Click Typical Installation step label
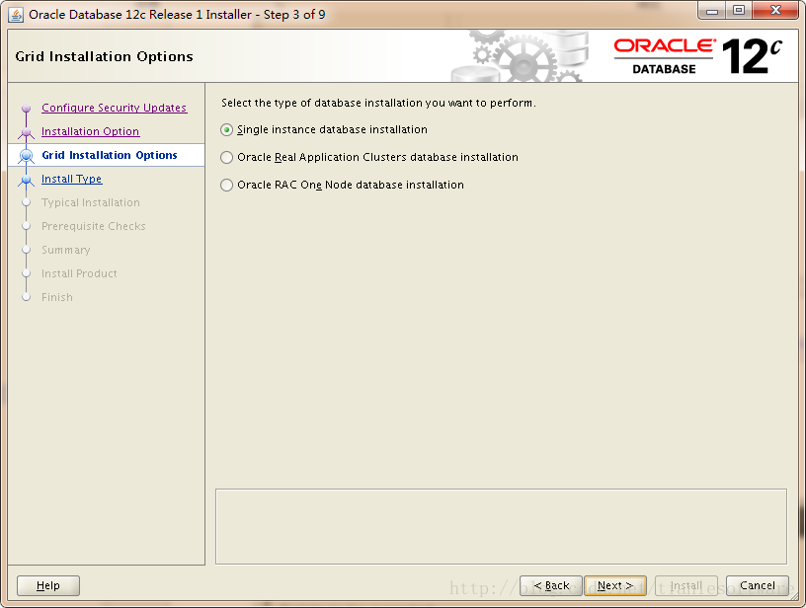The image size is (806, 608). [91, 202]
